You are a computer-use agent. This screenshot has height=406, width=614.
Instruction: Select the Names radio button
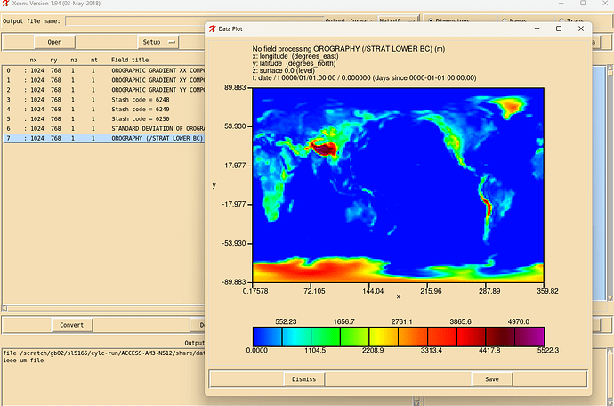pyautogui.click(x=506, y=20)
